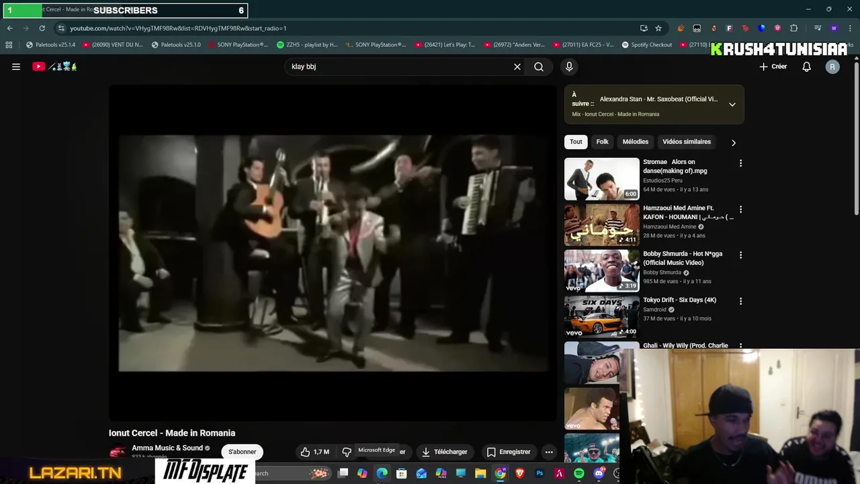860x484 pixels.
Task: Open more actions ellipsis under video
Action: coord(549,452)
